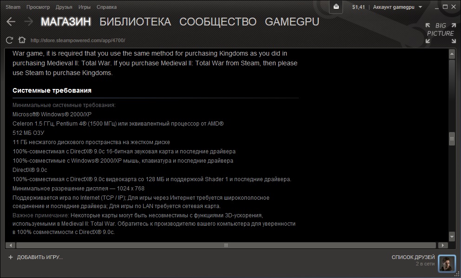View the wallet balance $1,41
This screenshot has height=278, width=461.
coord(358,7)
